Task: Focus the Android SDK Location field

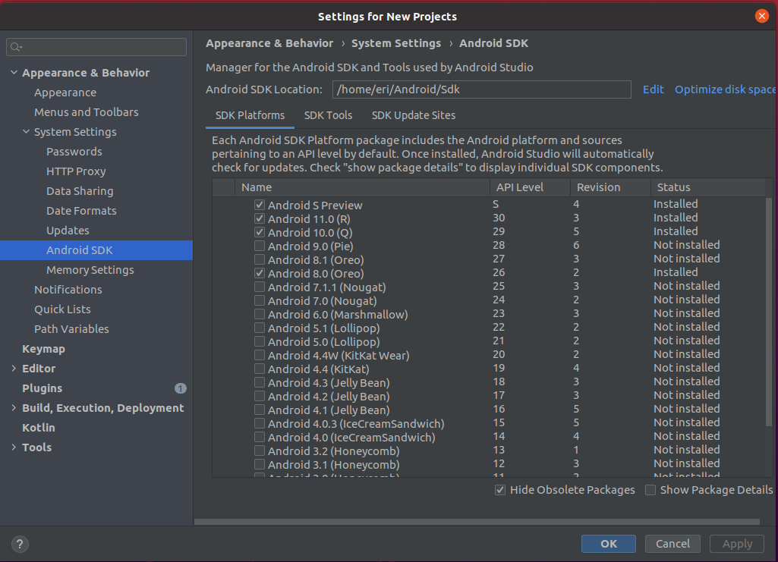Action: (481, 89)
